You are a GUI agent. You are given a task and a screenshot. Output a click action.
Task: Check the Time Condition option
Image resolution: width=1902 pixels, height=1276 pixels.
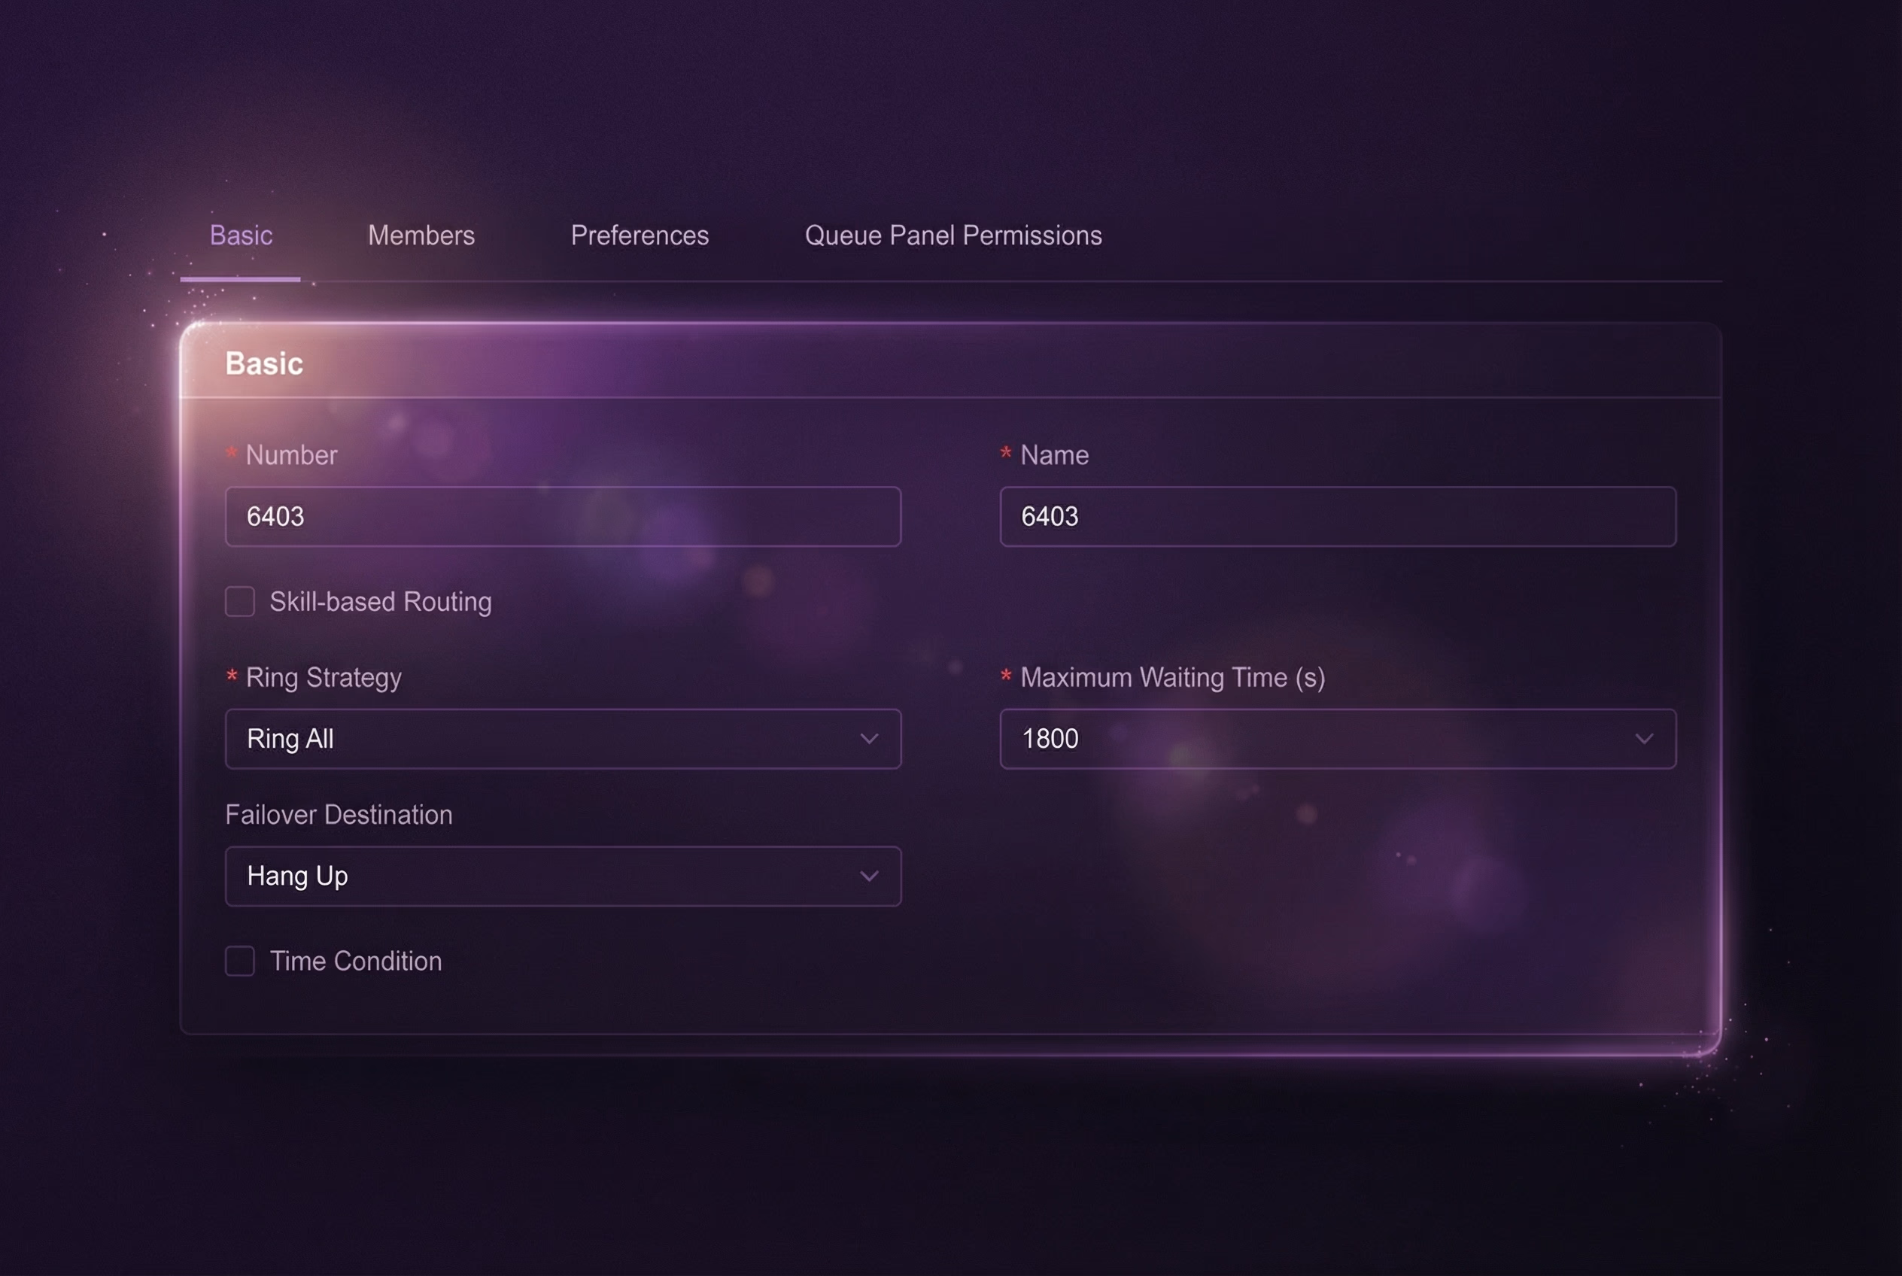(239, 961)
